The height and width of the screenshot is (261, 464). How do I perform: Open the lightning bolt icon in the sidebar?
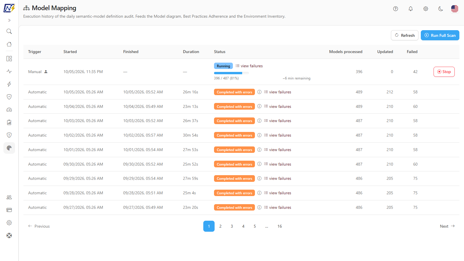(x=9, y=84)
